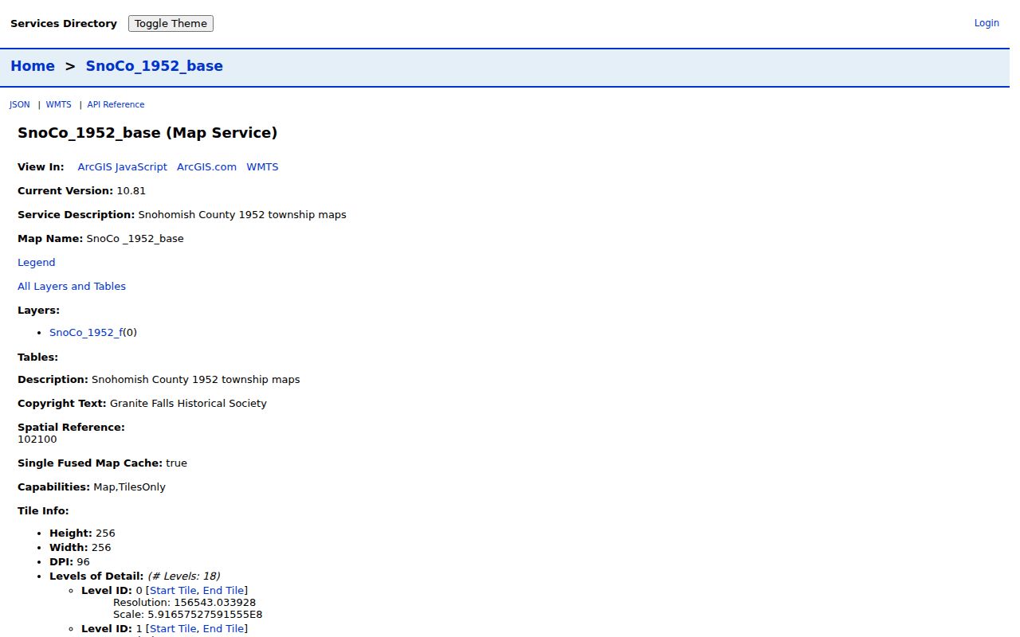The height and width of the screenshot is (637, 1020).
Task: Open Start Tile for Level ID 1
Action: click(x=173, y=629)
